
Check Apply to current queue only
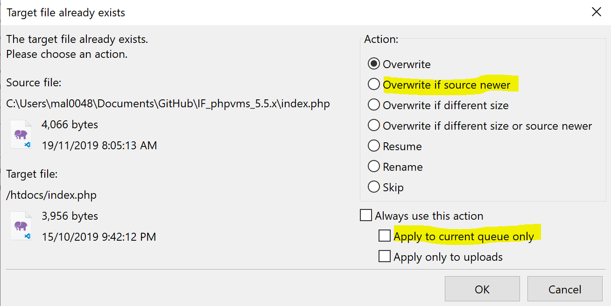385,236
